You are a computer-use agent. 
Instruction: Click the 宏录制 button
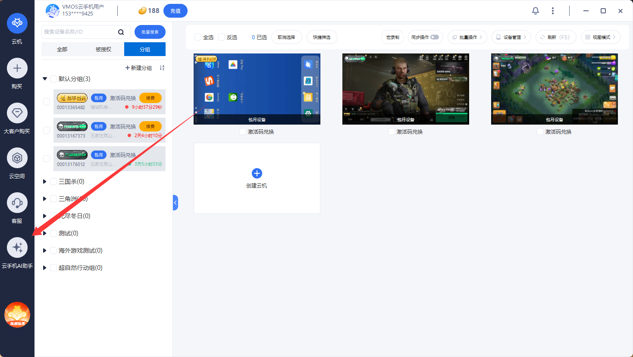(392, 37)
